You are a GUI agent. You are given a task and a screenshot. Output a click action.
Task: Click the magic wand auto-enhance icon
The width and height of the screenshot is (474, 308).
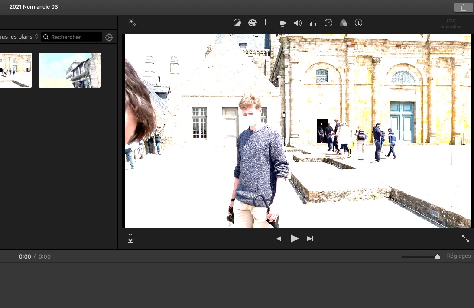click(132, 23)
